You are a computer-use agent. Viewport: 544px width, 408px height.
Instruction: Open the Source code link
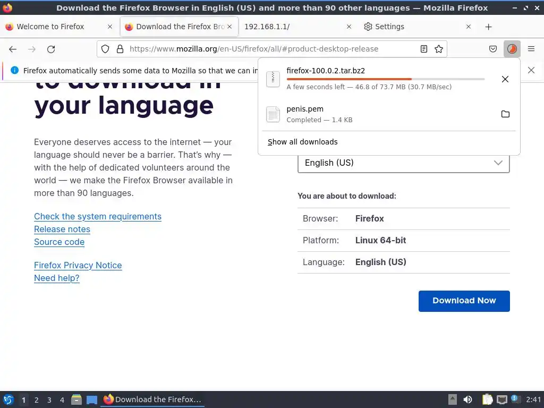pos(59,242)
